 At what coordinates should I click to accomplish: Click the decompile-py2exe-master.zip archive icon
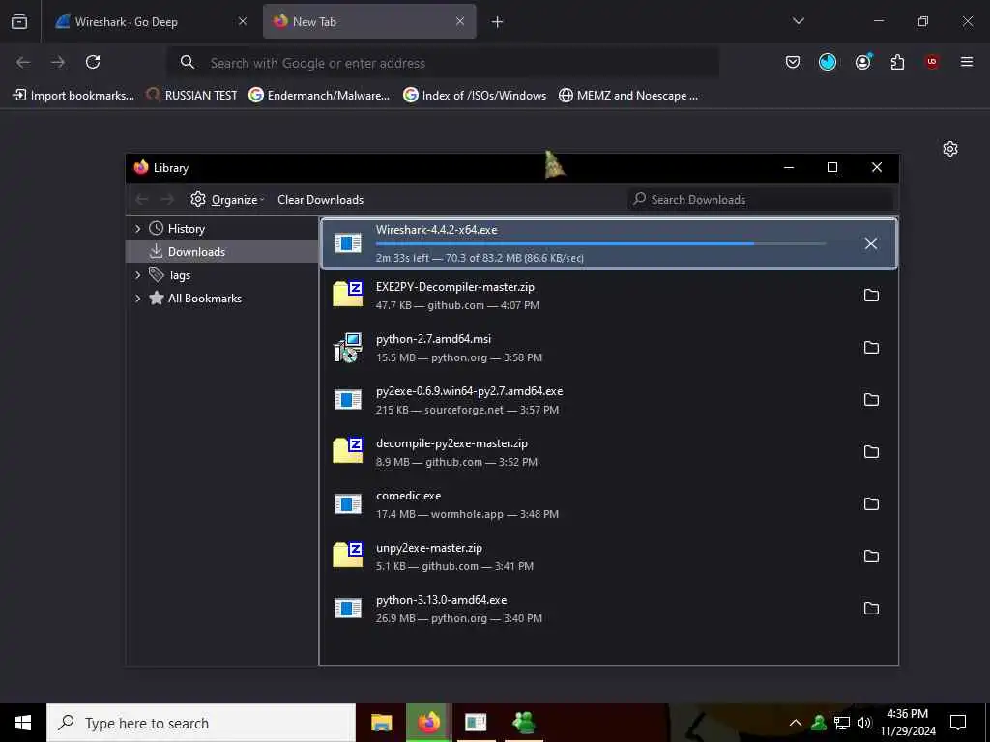click(x=348, y=451)
